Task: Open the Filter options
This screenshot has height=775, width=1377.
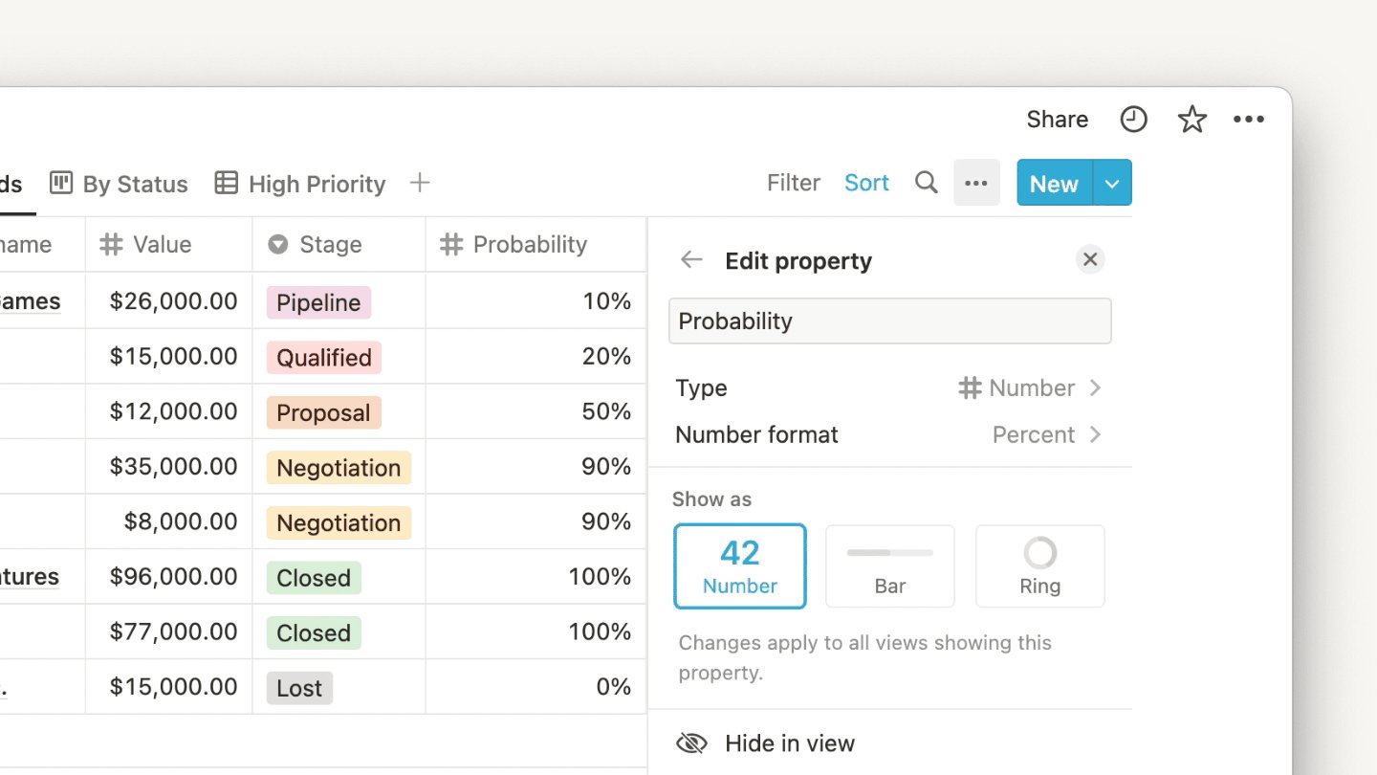Action: point(794,183)
